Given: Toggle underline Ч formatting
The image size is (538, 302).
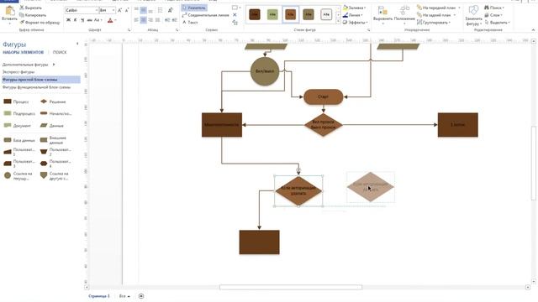Looking at the screenshot, I should pyautogui.click(x=82, y=20).
